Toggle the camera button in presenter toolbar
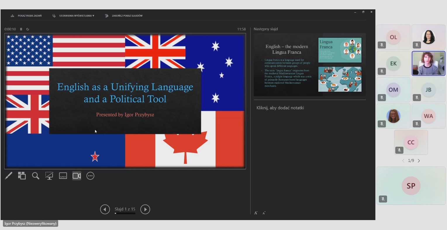 (x=77, y=176)
